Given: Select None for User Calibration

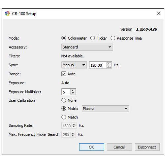Looking at the screenshot, I should click(x=64, y=100).
